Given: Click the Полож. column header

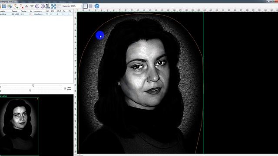Looking at the screenshot, I should (x=23, y=11).
